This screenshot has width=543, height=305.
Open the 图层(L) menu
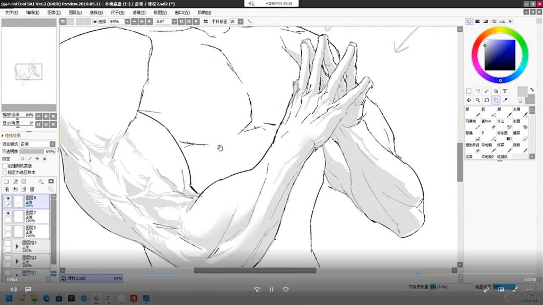(x=75, y=12)
